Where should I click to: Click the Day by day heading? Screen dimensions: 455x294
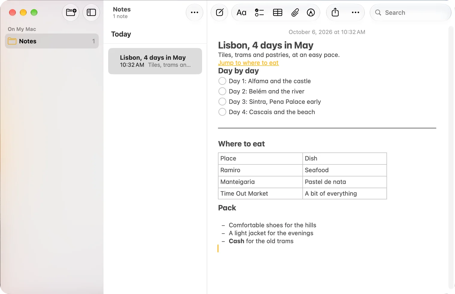238,71
